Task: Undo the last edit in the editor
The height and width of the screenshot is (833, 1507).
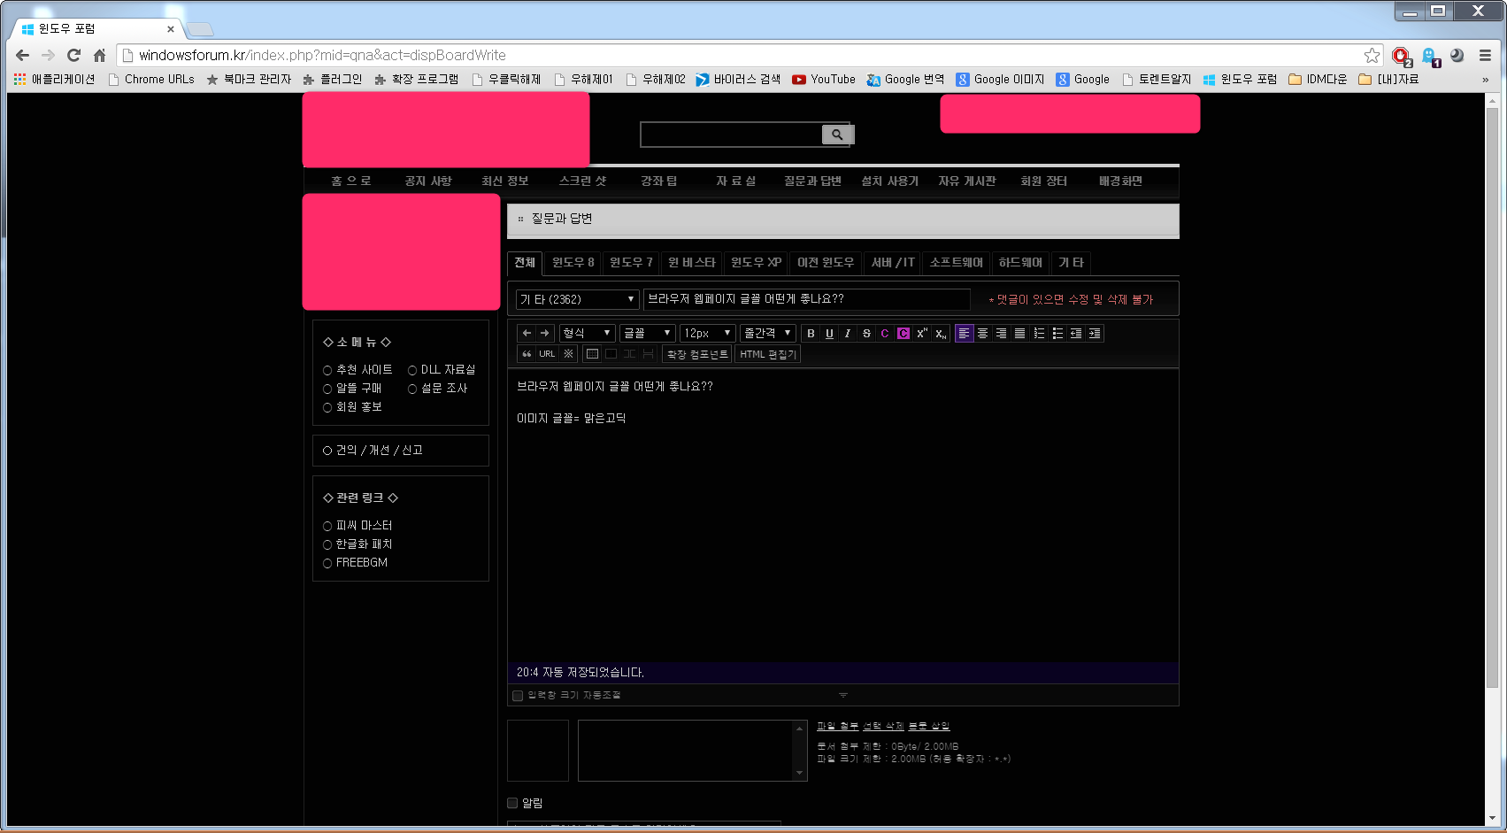Action: [x=527, y=333]
